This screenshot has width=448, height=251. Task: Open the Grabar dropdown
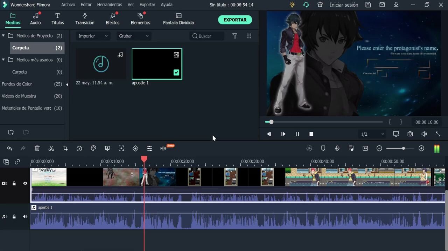tap(133, 36)
